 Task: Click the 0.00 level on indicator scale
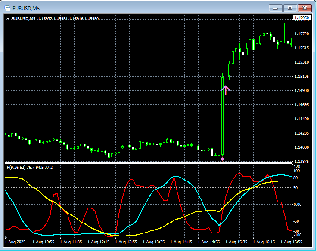coord(298,204)
